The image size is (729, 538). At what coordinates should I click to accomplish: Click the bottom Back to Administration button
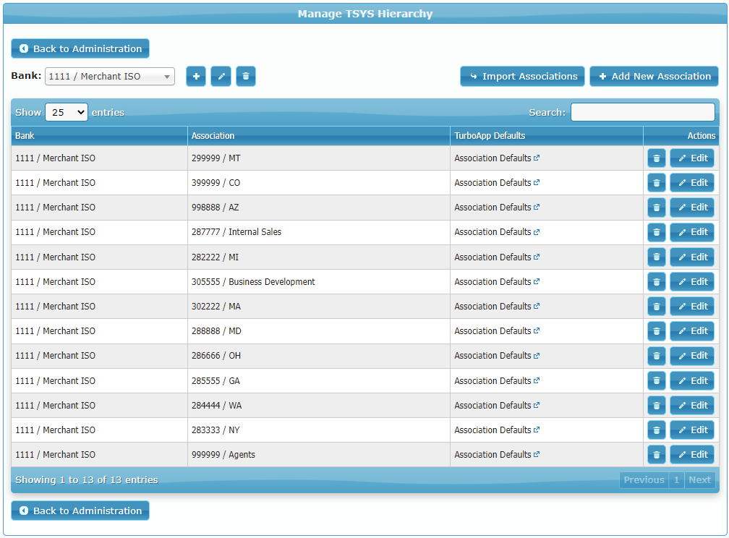80,511
